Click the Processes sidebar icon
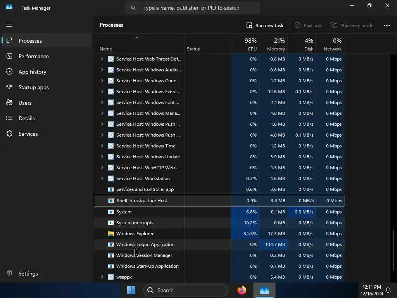This screenshot has width=397, height=298. (x=9, y=40)
